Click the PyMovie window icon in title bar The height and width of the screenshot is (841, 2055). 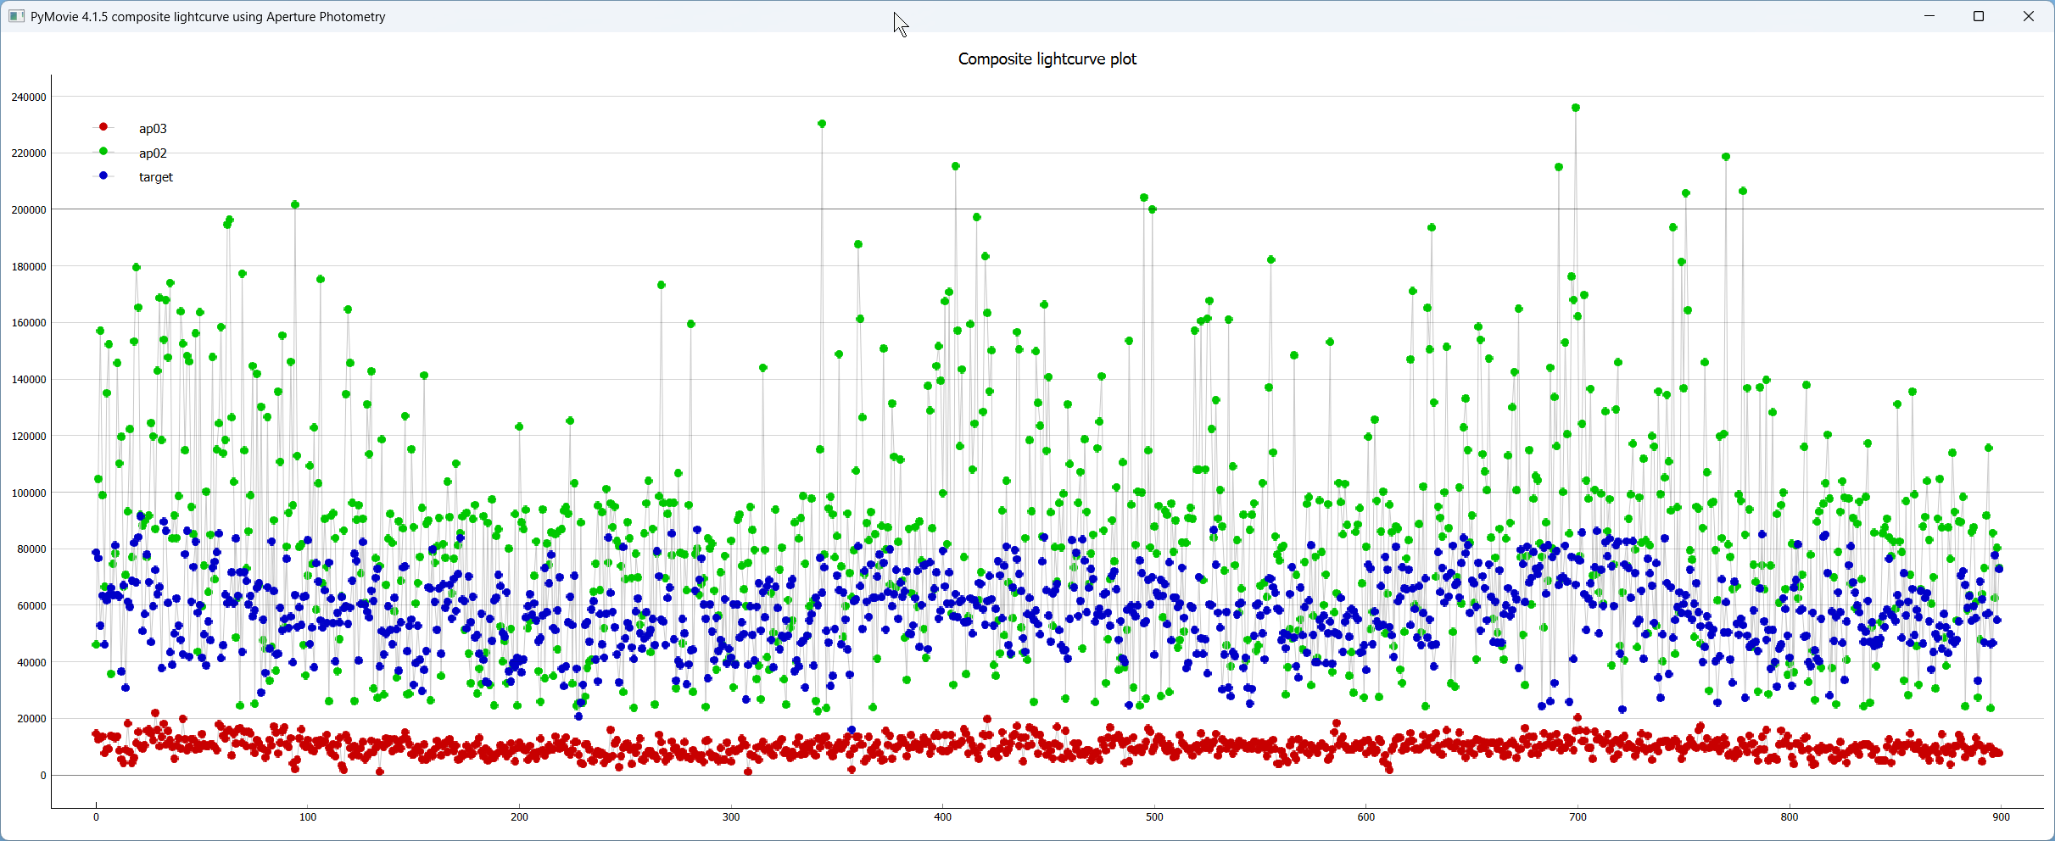[x=16, y=17]
